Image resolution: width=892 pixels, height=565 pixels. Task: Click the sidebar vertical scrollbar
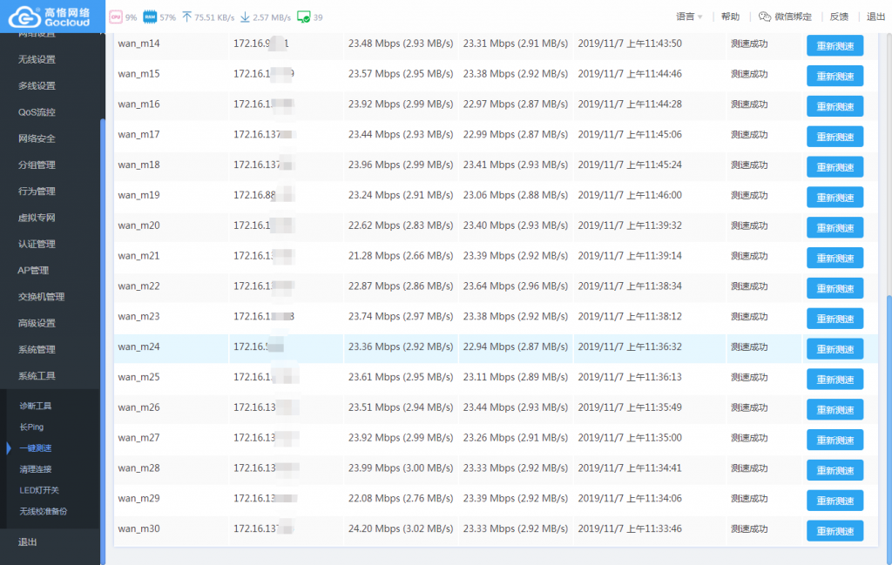103,261
